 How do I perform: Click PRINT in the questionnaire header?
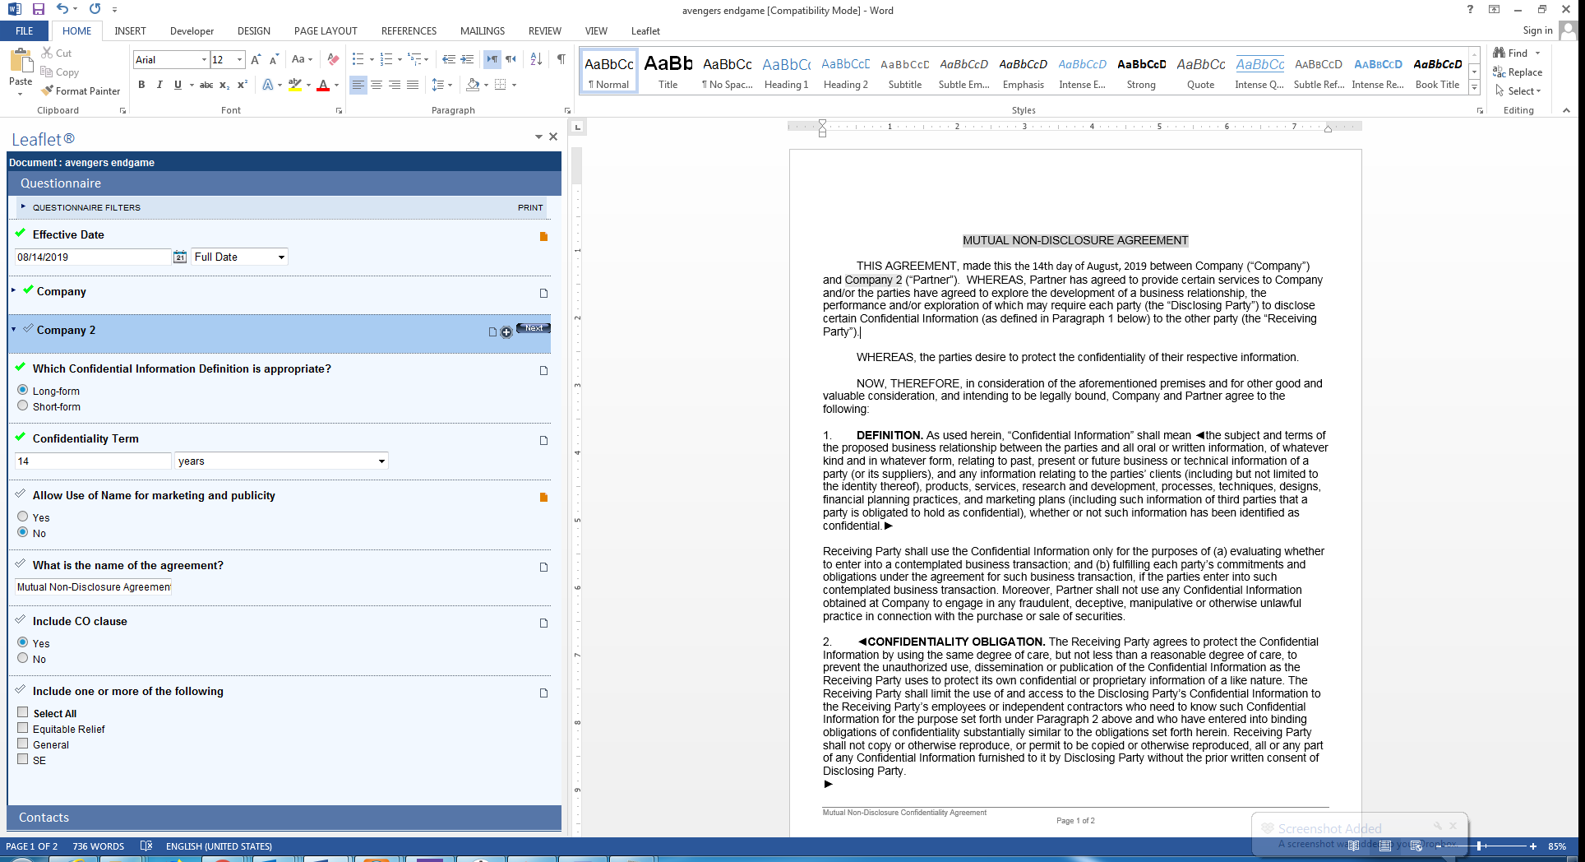(530, 207)
